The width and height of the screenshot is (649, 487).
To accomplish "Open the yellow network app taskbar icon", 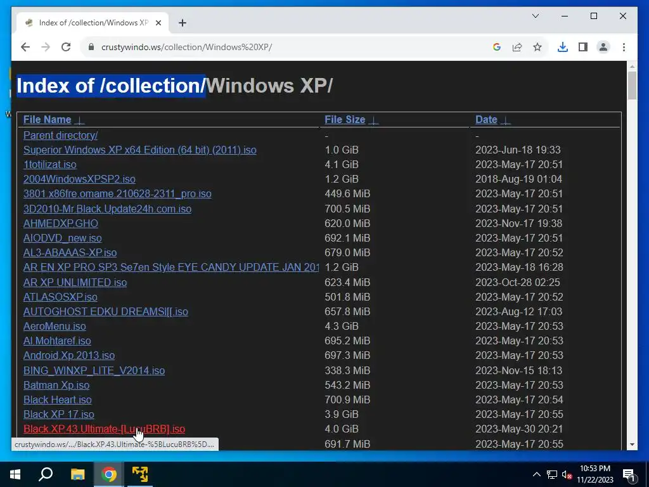I will click(140, 474).
